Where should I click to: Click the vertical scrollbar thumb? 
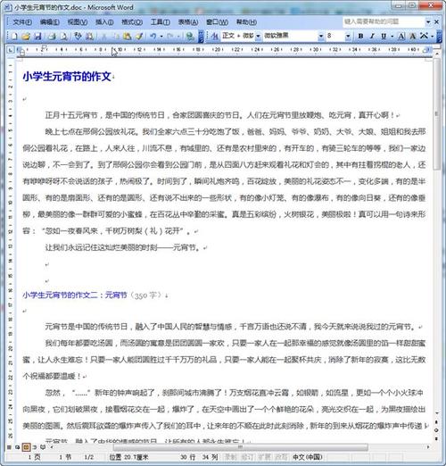pyautogui.click(x=437, y=114)
